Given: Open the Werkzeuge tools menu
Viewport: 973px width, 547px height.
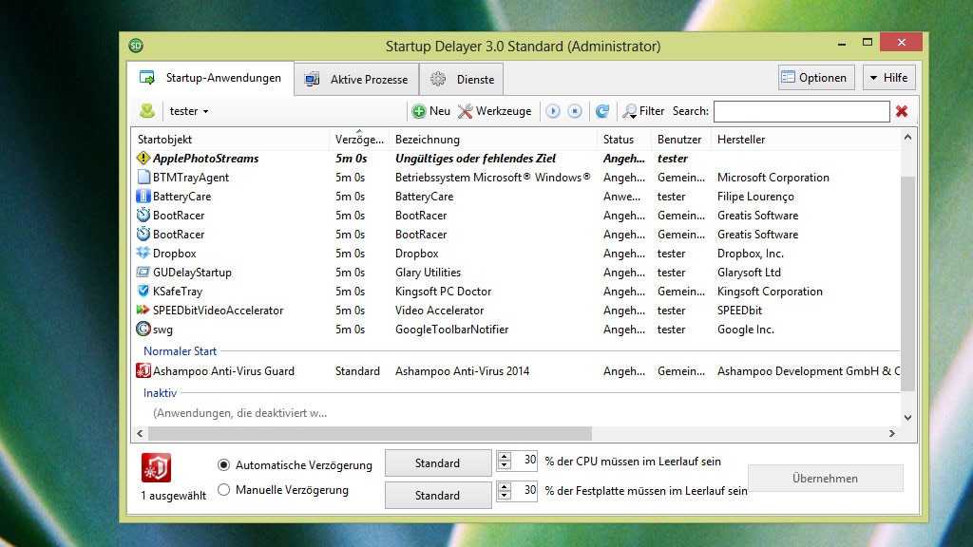Looking at the screenshot, I should [494, 111].
